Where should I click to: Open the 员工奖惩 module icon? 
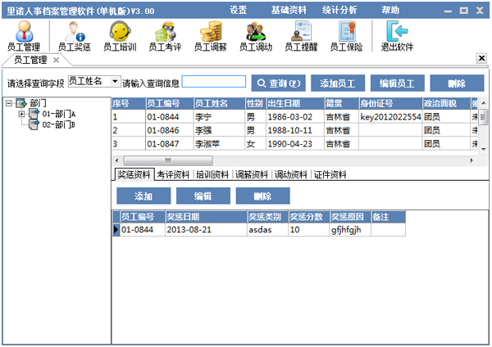[x=74, y=35]
